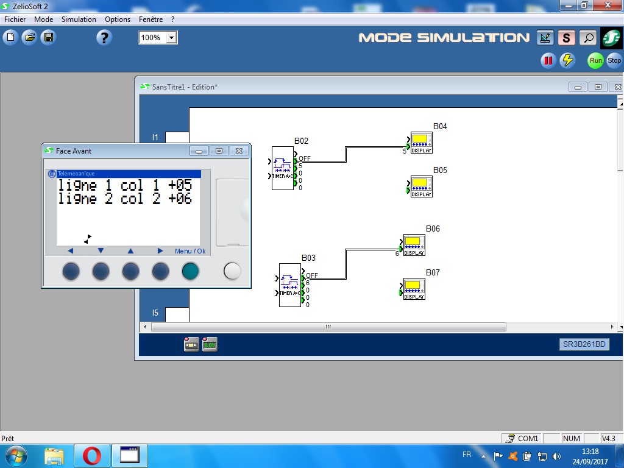Select the B02 TIMER block
The image size is (624, 468).
pos(283,168)
